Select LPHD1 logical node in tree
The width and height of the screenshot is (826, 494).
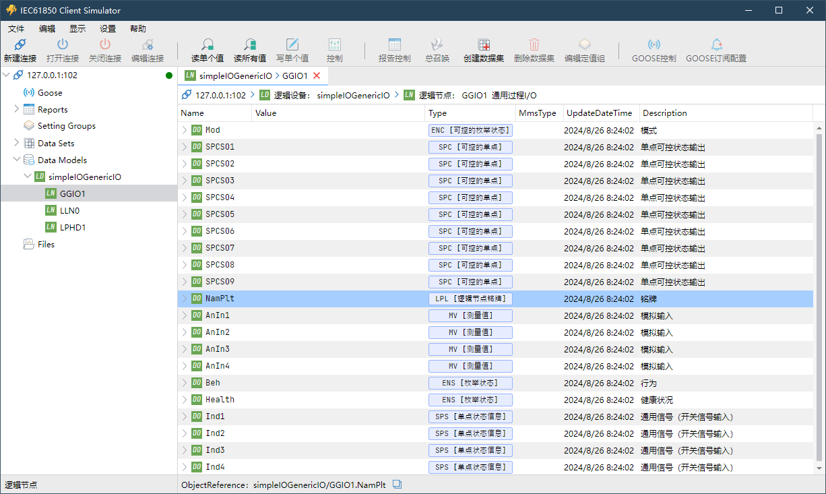pyautogui.click(x=73, y=227)
